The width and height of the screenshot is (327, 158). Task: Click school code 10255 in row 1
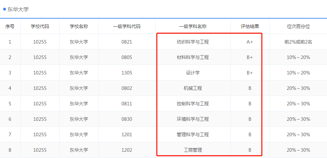point(40,42)
